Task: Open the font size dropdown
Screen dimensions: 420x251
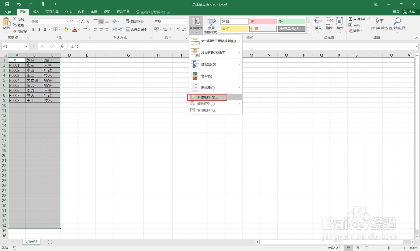Action: pos(78,21)
